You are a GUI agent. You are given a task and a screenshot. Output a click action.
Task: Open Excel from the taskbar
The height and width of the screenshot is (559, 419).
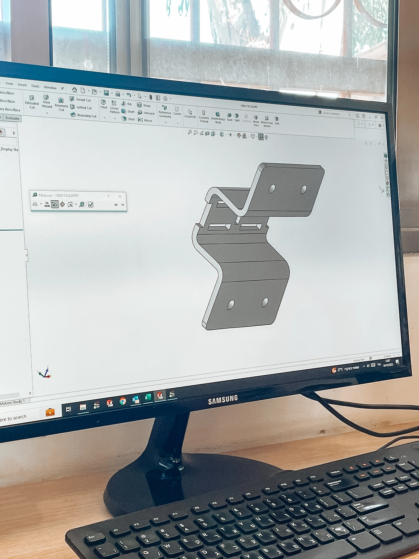(148, 397)
